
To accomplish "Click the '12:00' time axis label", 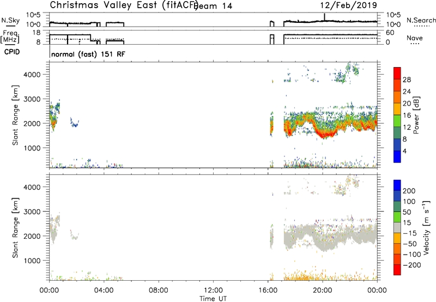I will pyautogui.click(x=213, y=291).
